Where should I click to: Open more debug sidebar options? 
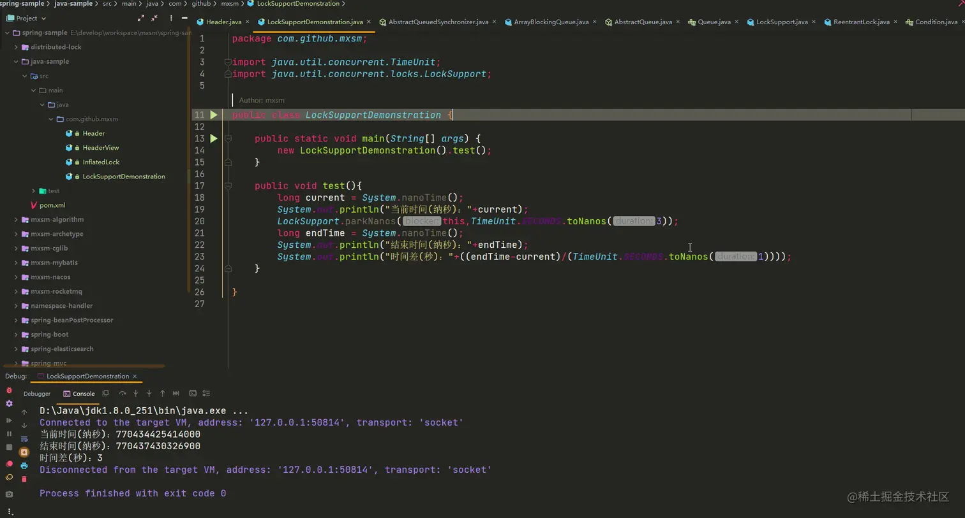click(9, 511)
